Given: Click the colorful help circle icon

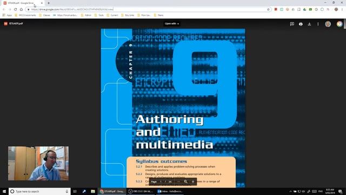Looking at the screenshot, I should coord(340,24).
